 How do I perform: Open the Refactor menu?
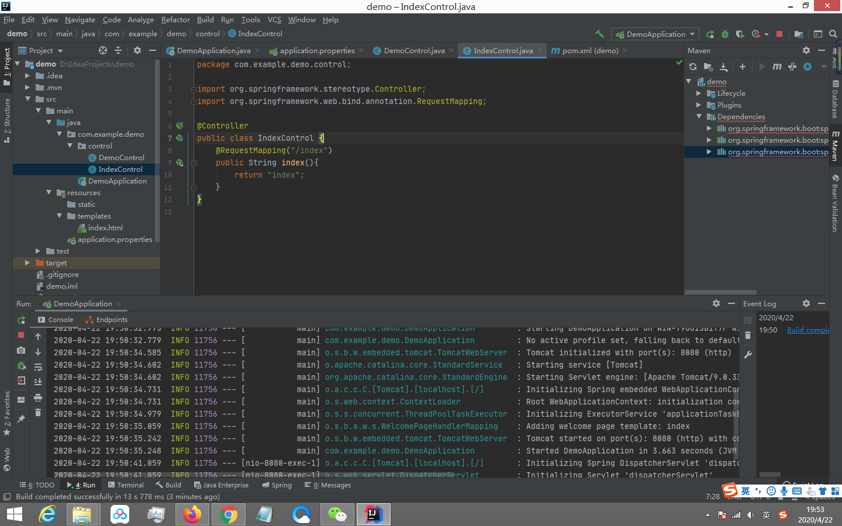pos(175,19)
